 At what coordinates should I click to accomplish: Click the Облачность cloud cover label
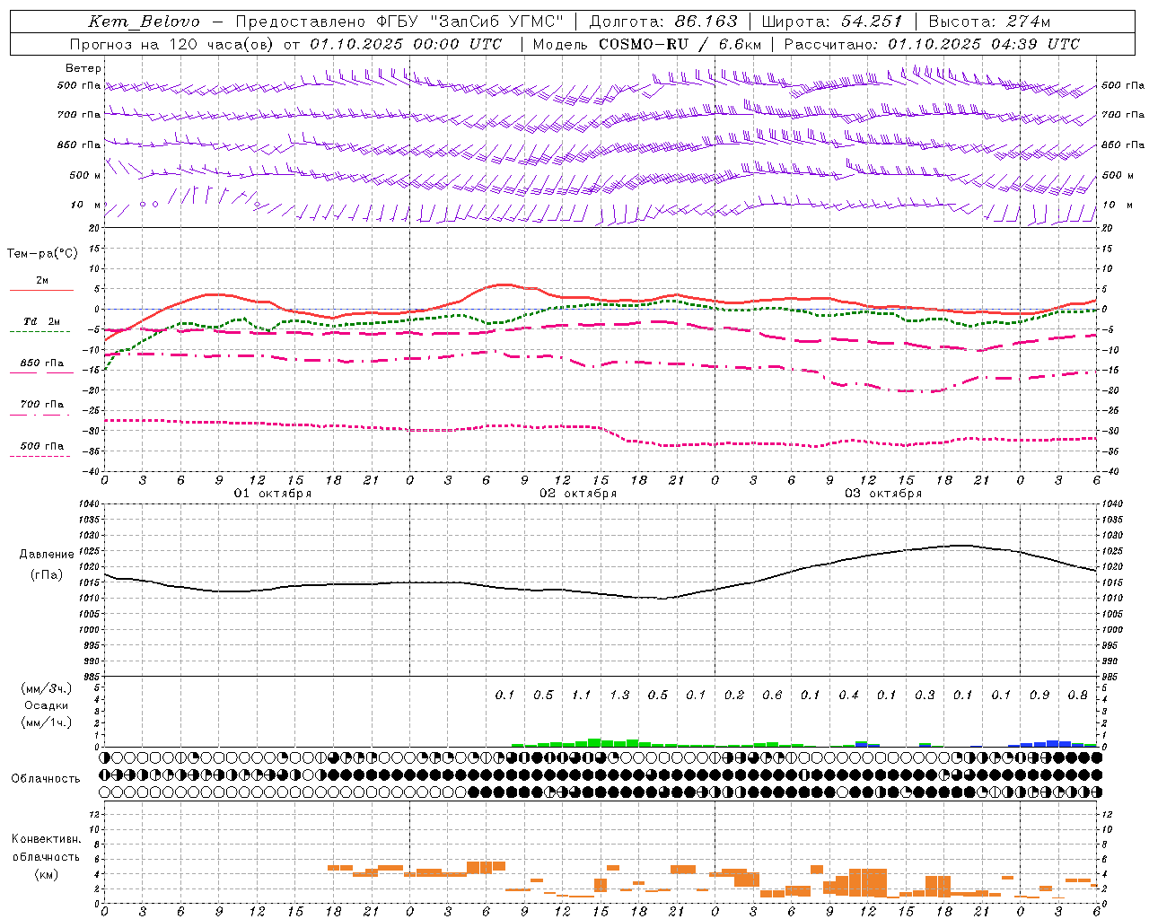pyautogui.click(x=46, y=779)
